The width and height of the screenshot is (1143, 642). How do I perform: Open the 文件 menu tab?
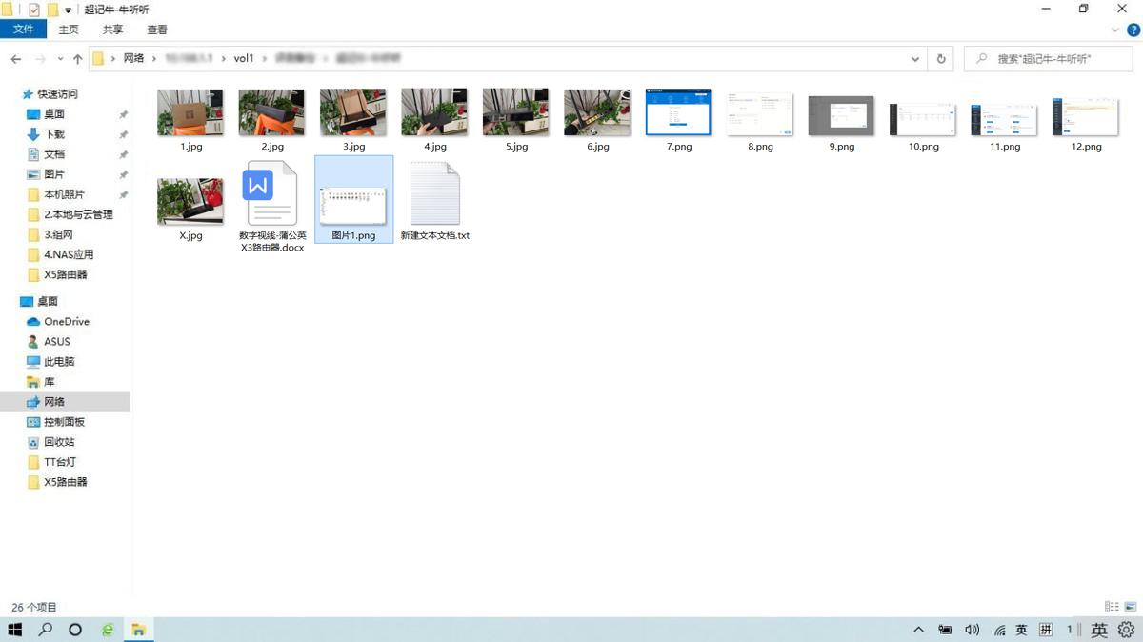coord(24,30)
